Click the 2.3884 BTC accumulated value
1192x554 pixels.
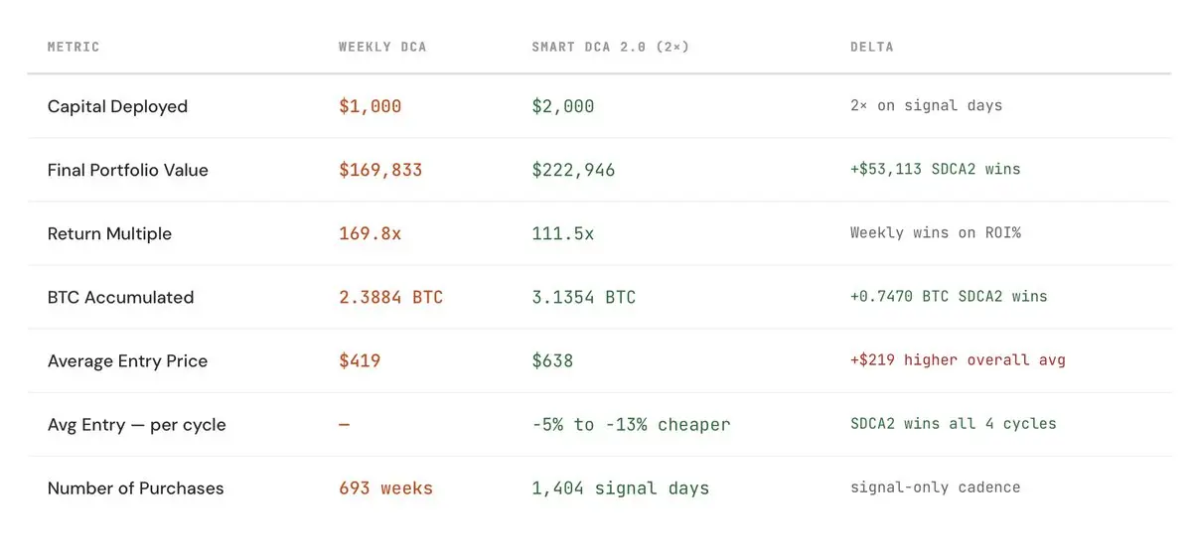(390, 297)
